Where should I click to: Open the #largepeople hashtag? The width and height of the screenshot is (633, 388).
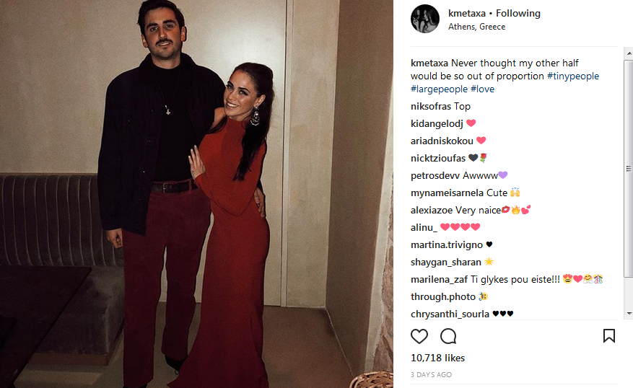click(x=439, y=89)
